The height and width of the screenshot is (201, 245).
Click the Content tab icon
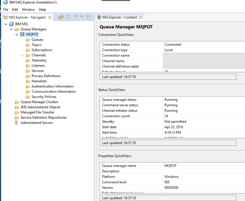[99, 17]
